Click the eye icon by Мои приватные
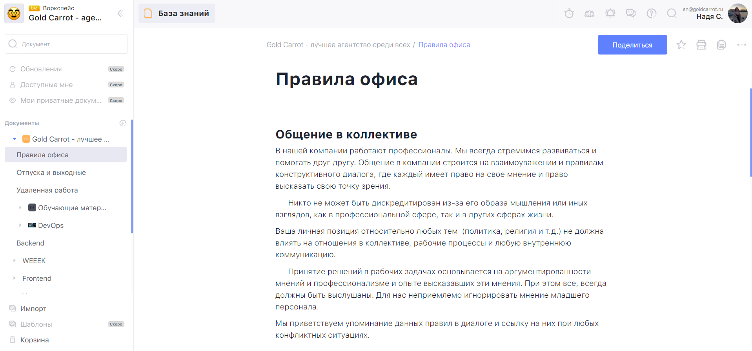 [x=13, y=100]
